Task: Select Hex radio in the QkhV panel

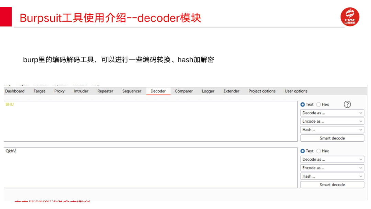Action: (x=319, y=151)
